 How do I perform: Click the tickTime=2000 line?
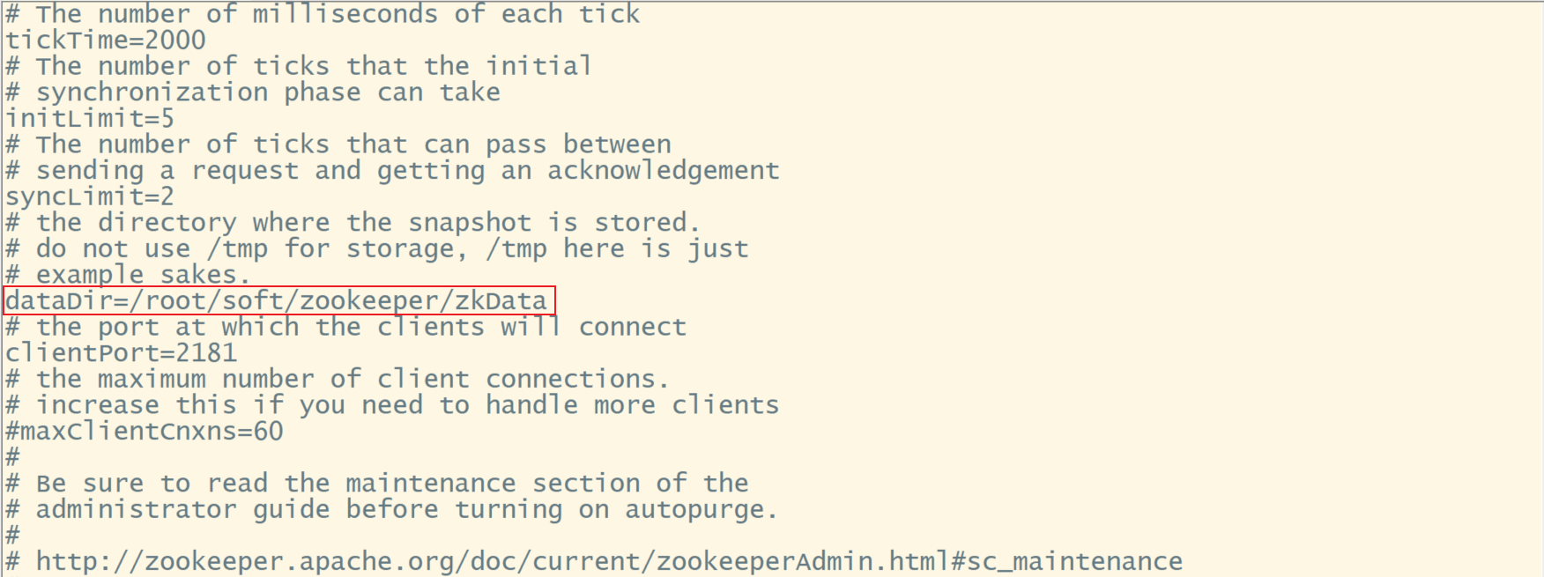[106, 41]
